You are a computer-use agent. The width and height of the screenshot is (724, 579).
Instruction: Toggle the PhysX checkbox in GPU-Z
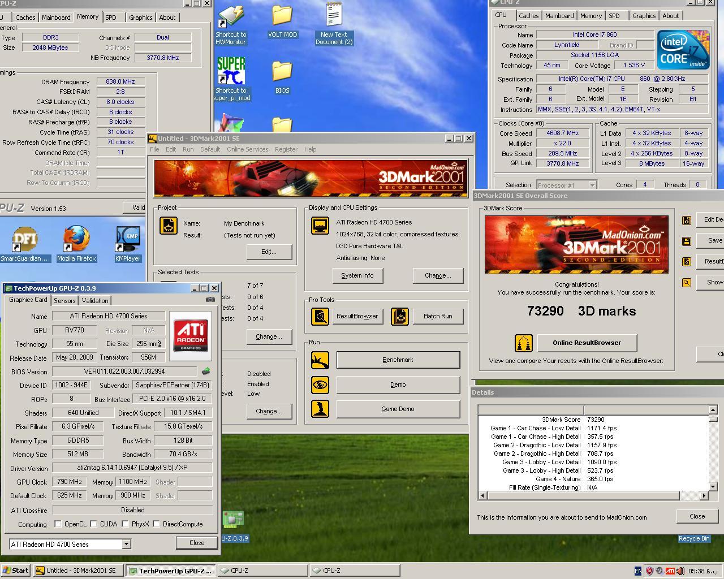pos(125,524)
